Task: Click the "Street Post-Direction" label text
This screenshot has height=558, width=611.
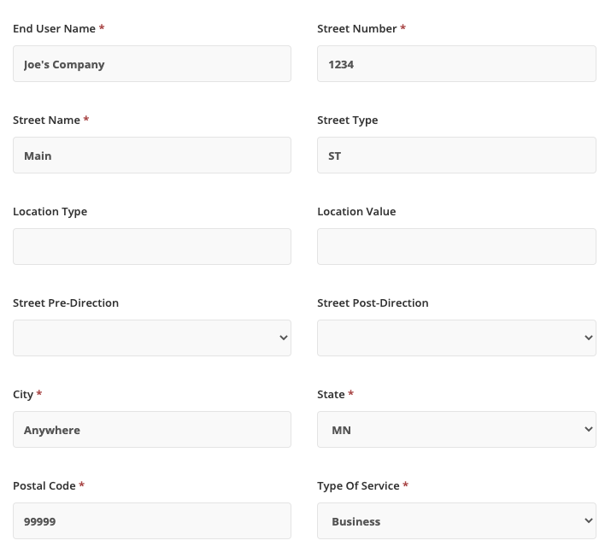Action: [x=373, y=303]
